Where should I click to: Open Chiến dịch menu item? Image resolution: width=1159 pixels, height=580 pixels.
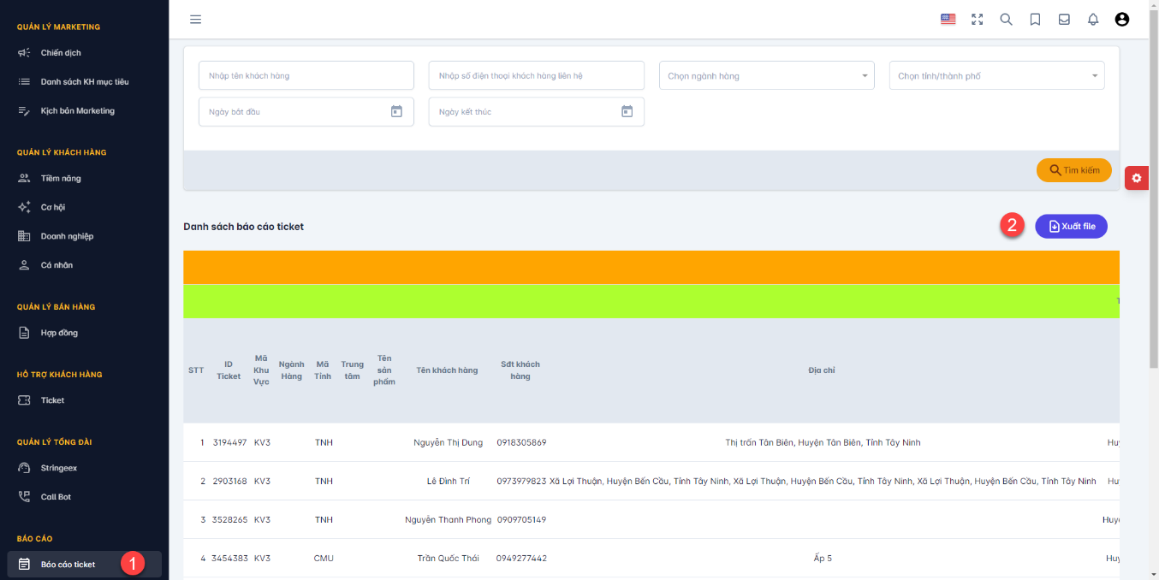coord(61,53)
